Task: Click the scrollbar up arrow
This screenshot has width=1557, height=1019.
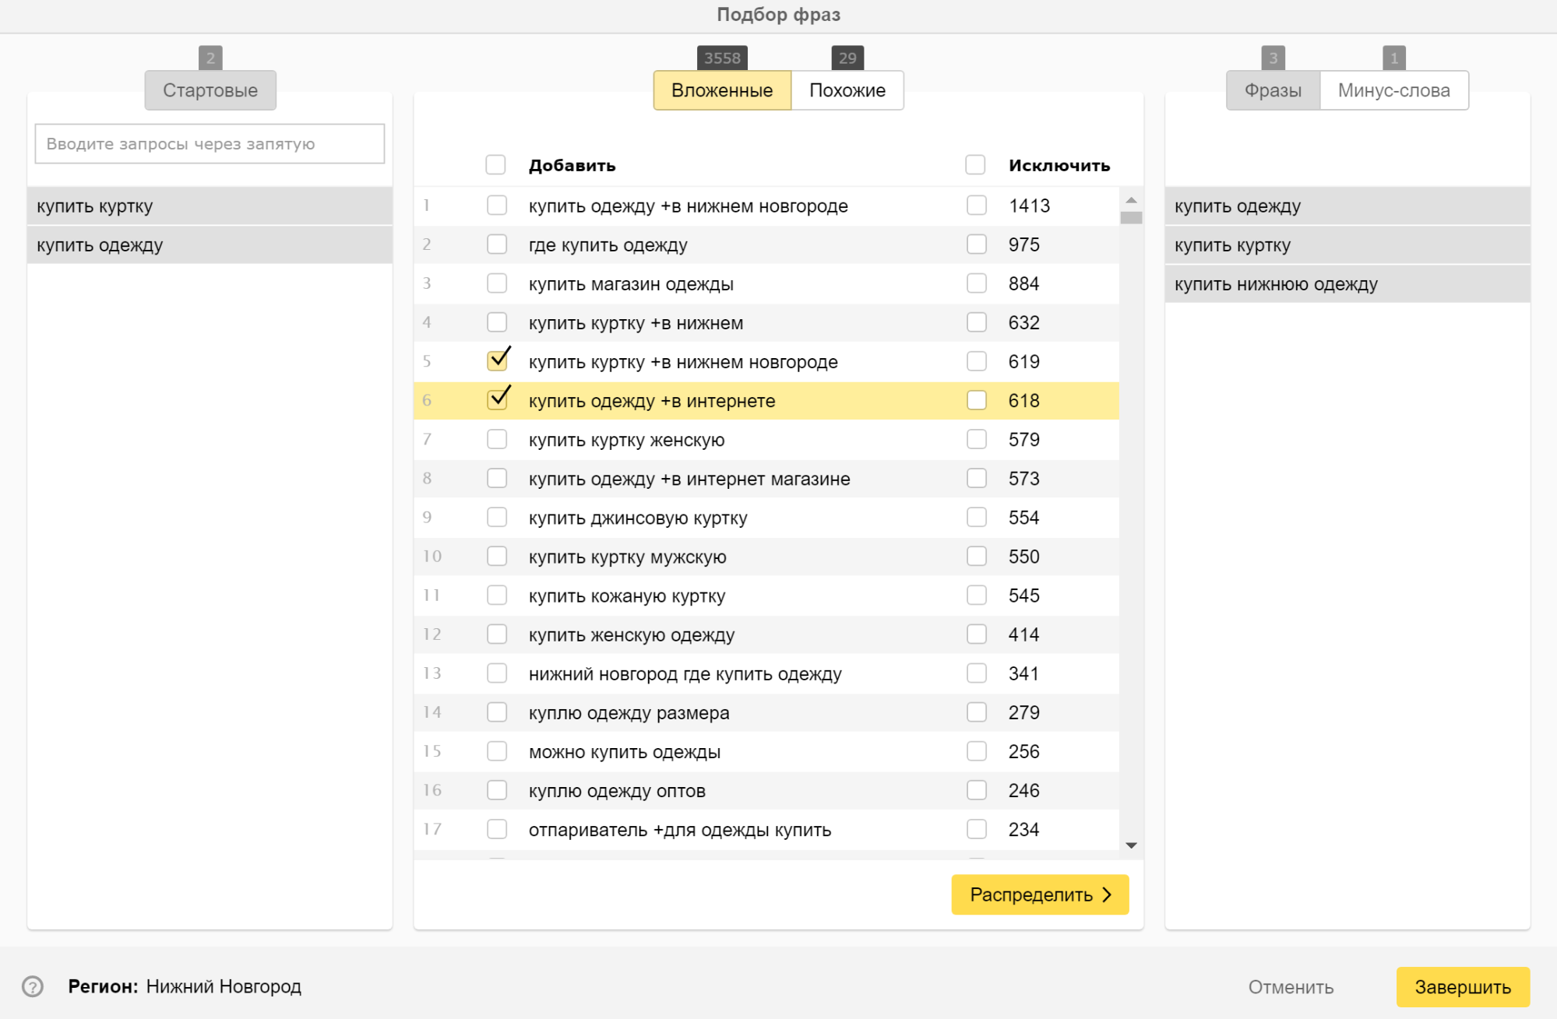Action: (1131, 201)
